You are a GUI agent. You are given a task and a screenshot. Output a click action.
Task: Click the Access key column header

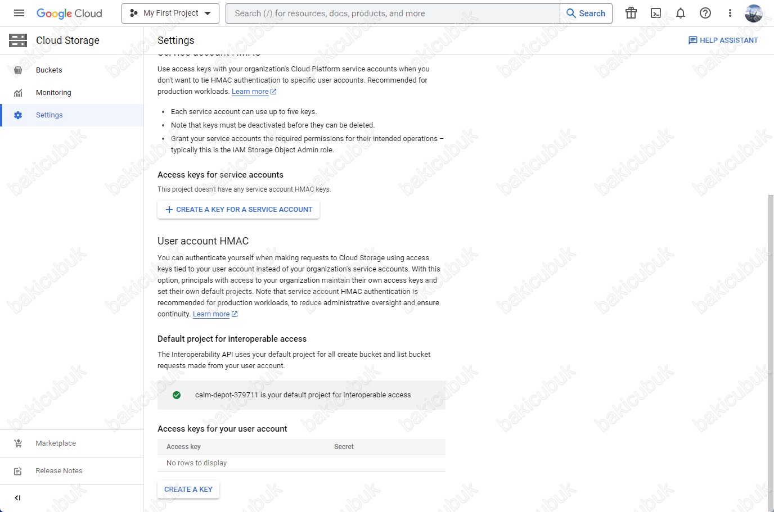coord(183,447)
